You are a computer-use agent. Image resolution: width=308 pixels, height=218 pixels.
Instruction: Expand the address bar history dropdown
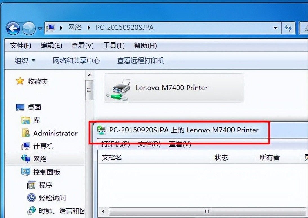[x=276, y=28]
